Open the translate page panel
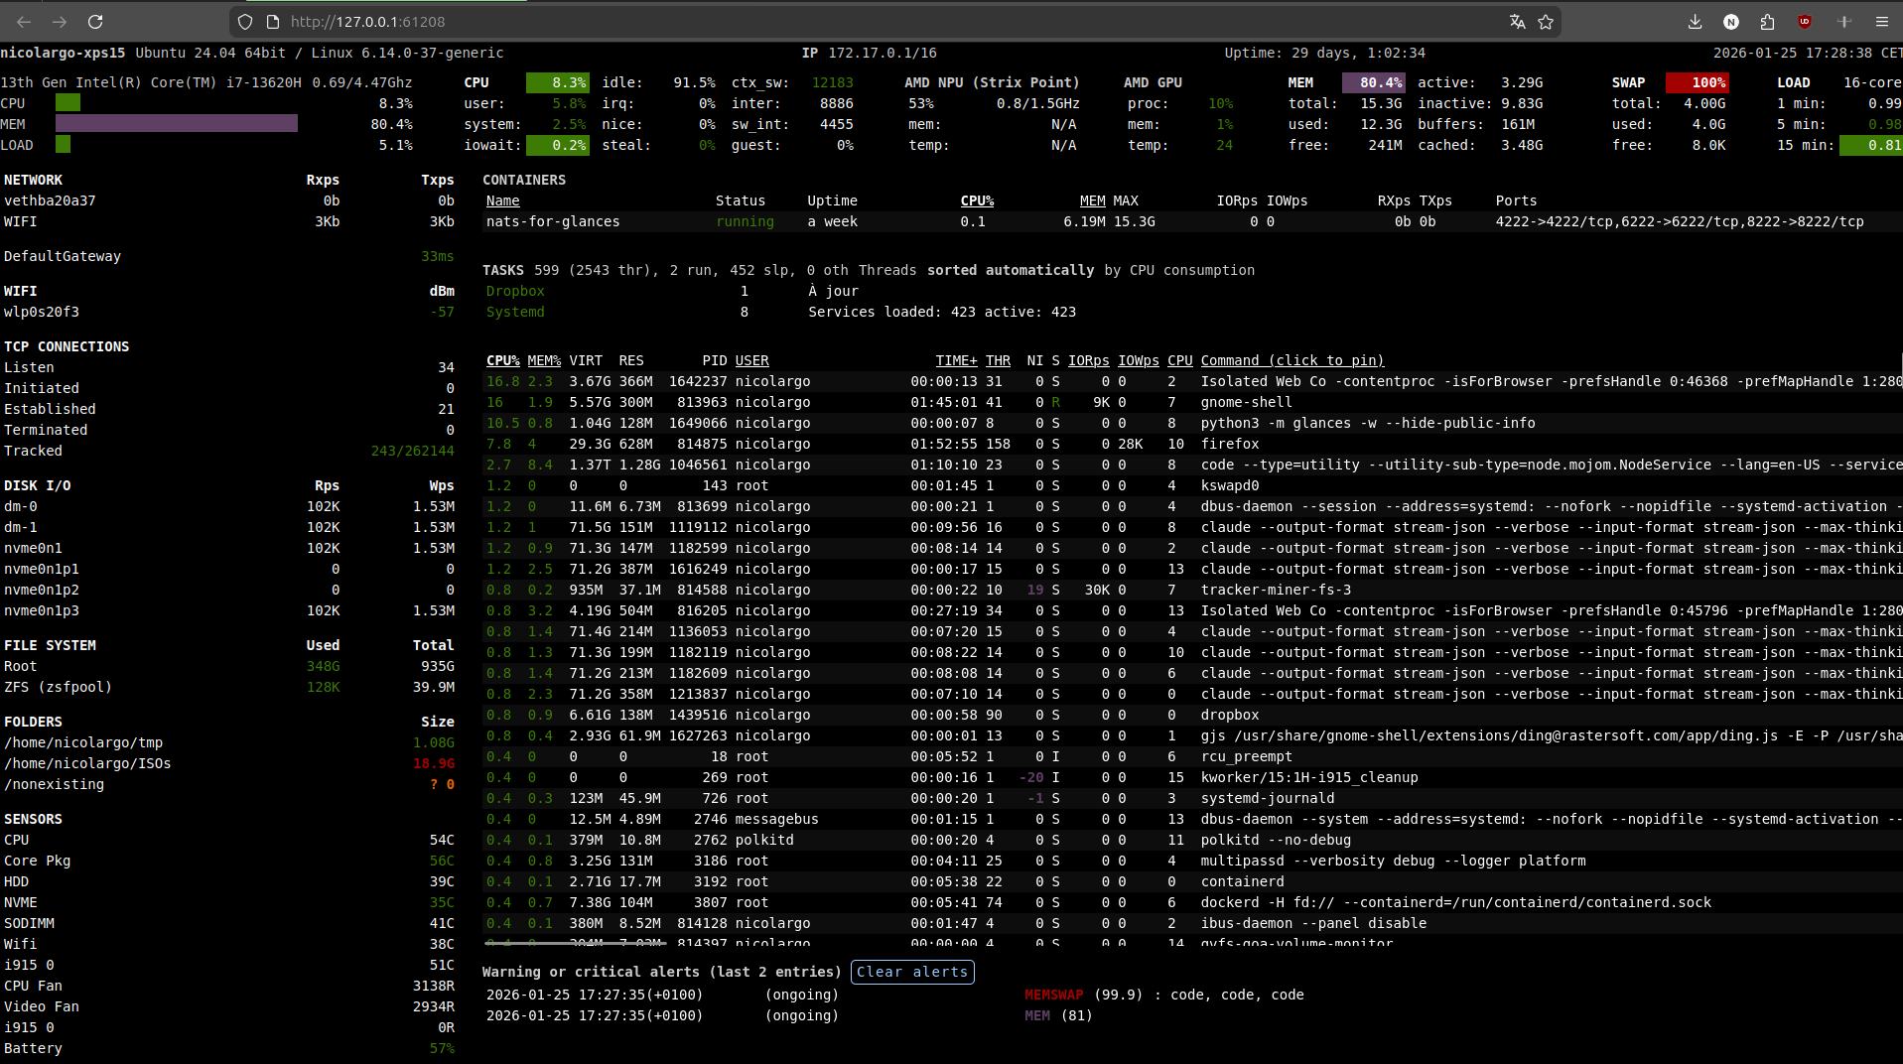 [x=1517, y=21]
